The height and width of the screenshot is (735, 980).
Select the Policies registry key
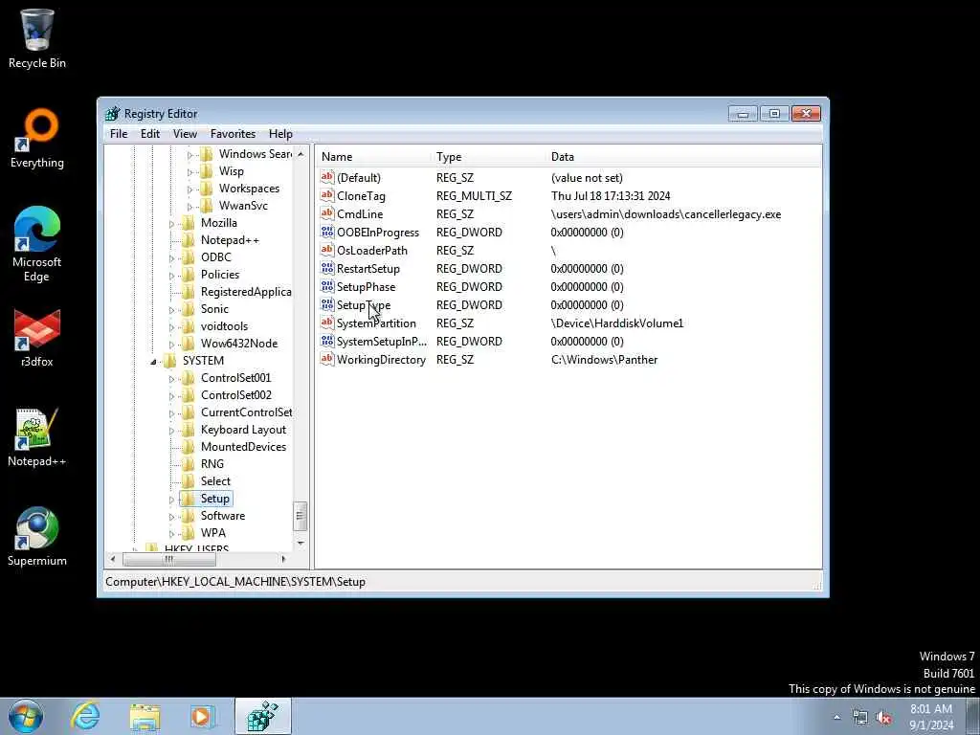click(220, 275)
